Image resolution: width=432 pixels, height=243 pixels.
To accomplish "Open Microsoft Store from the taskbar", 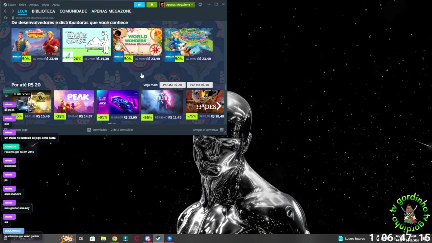I will 92,239.
